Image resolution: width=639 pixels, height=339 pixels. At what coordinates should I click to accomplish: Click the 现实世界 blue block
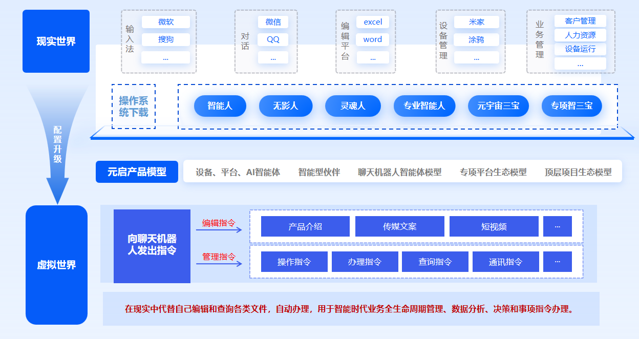[56, 41]
